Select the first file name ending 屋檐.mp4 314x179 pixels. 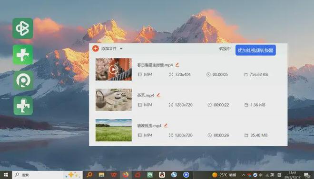tap(155, 65)
